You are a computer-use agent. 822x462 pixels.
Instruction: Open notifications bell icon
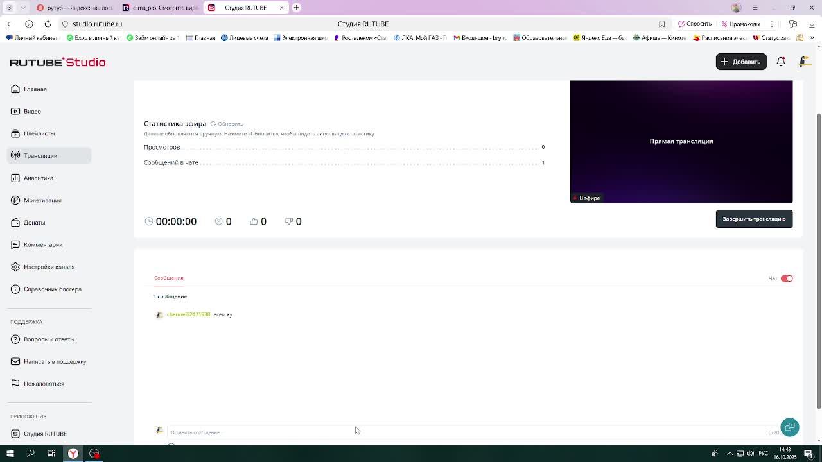781,62
